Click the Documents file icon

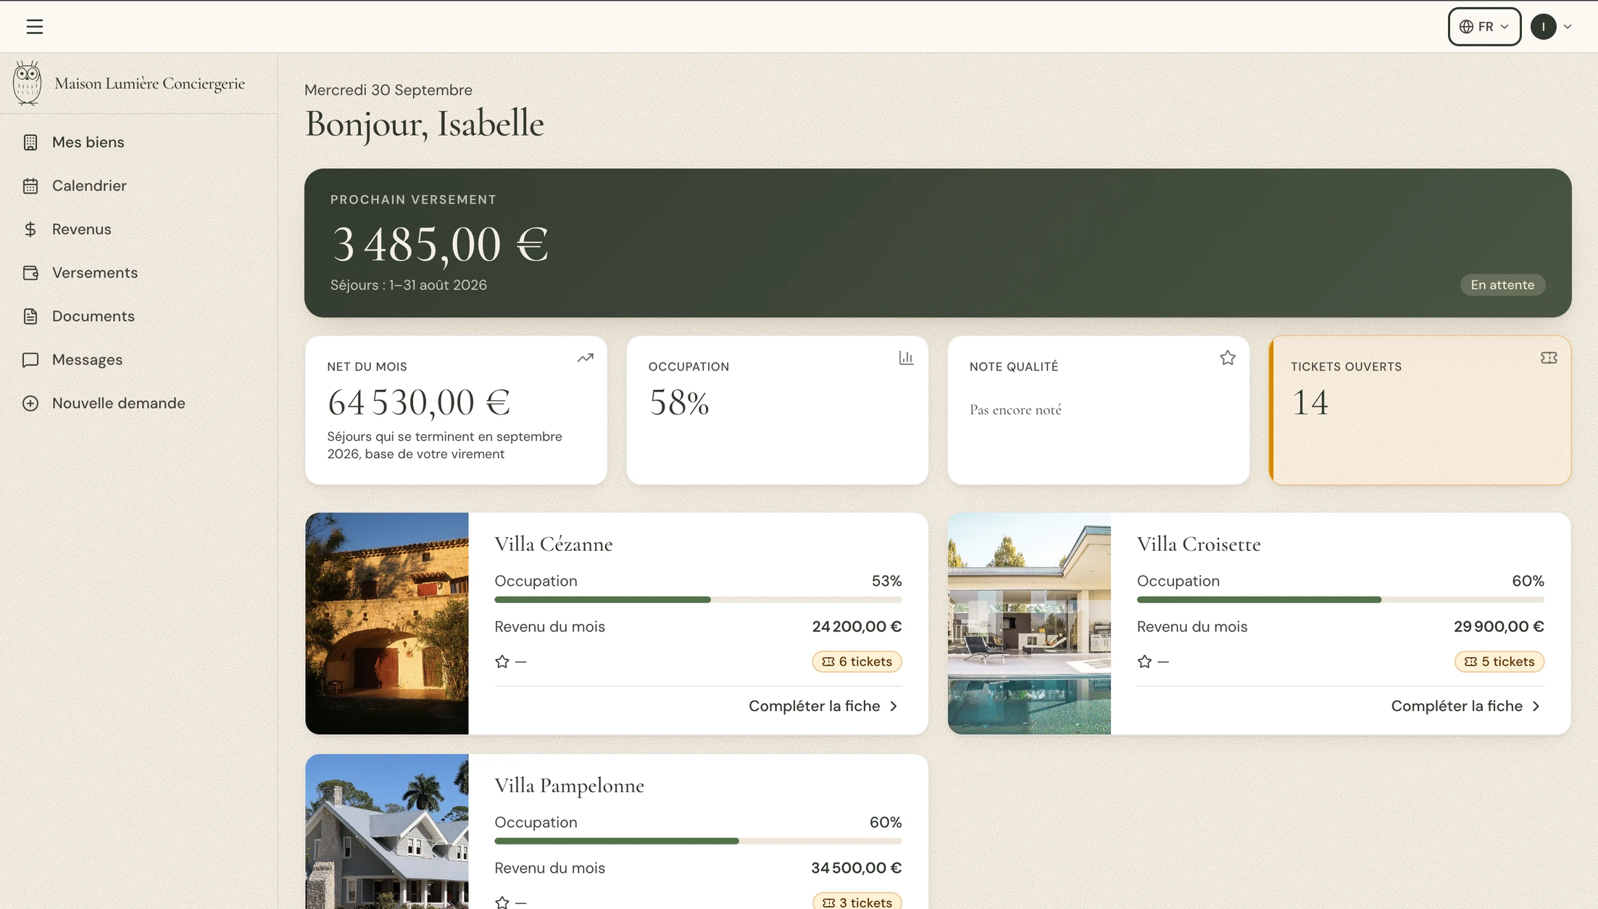[30, 316]
